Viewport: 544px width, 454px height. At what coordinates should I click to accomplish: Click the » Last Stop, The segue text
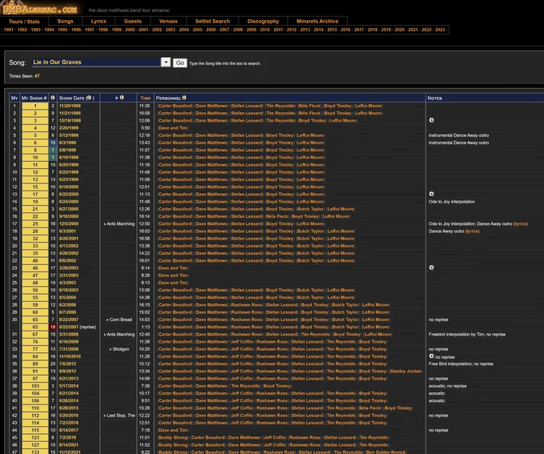pos(119,415)
